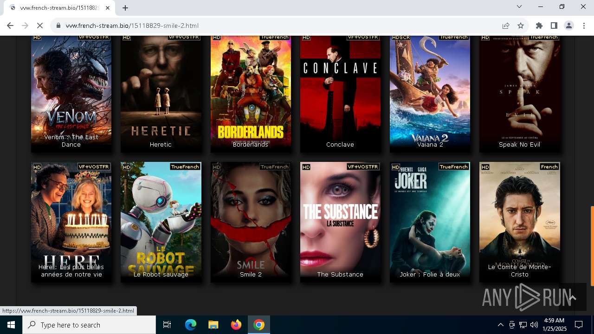Launch Microsoft Edge from taskbar

[191, 325]
